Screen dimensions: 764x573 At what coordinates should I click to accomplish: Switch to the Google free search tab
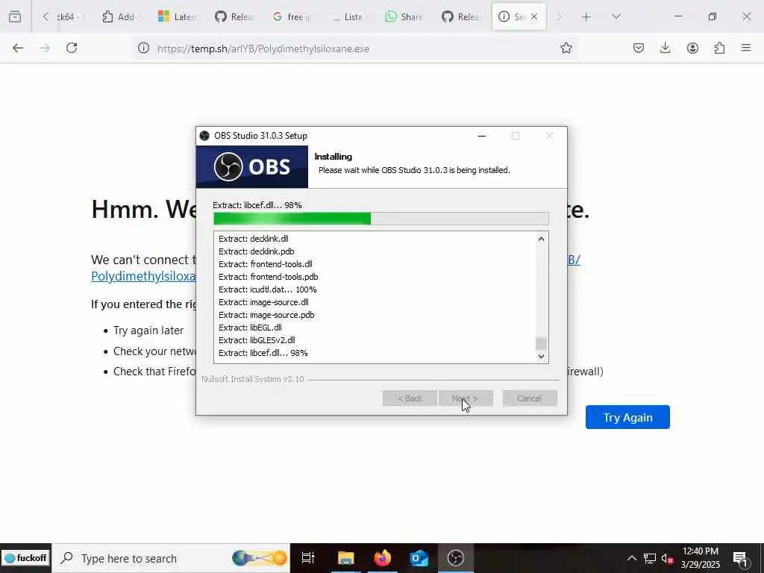click(x=290, y=16)
